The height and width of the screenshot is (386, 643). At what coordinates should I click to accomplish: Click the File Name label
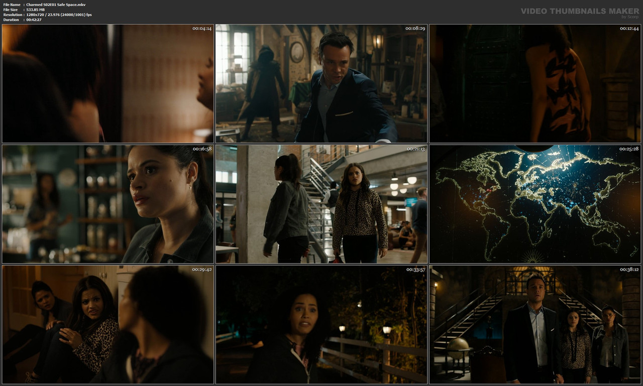point(12,5)
